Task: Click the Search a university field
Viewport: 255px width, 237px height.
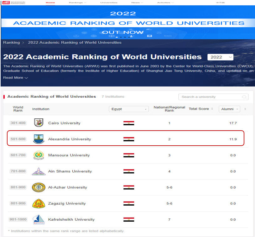Action: [x=209, y=97]
